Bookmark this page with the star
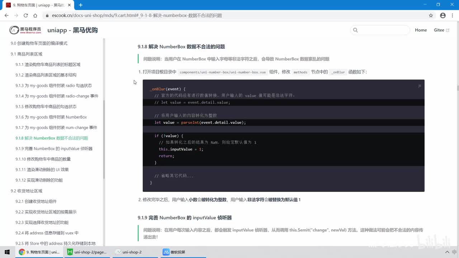 pyautogui.click(x=431, y=15)
